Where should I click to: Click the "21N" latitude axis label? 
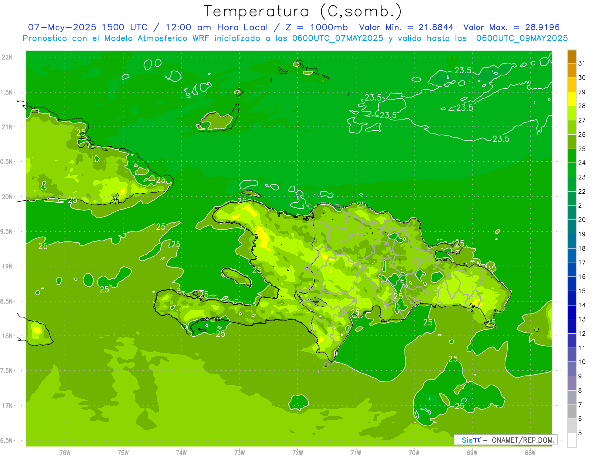(8, 127)
